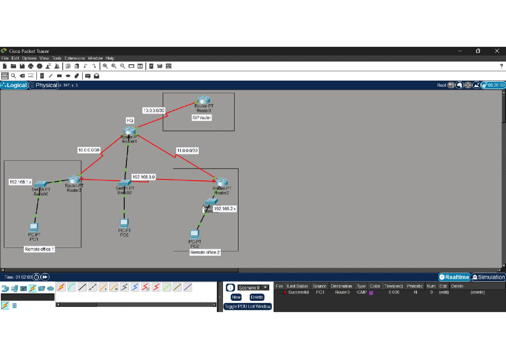Click the Zoom In magnifier icon
506x358 pixels.
pyautogui.click(x=105, y=66)
